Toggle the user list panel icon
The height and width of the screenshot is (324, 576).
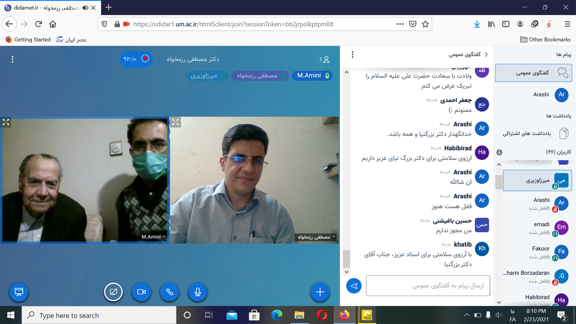pyautogui.click(x=325, y=59)
